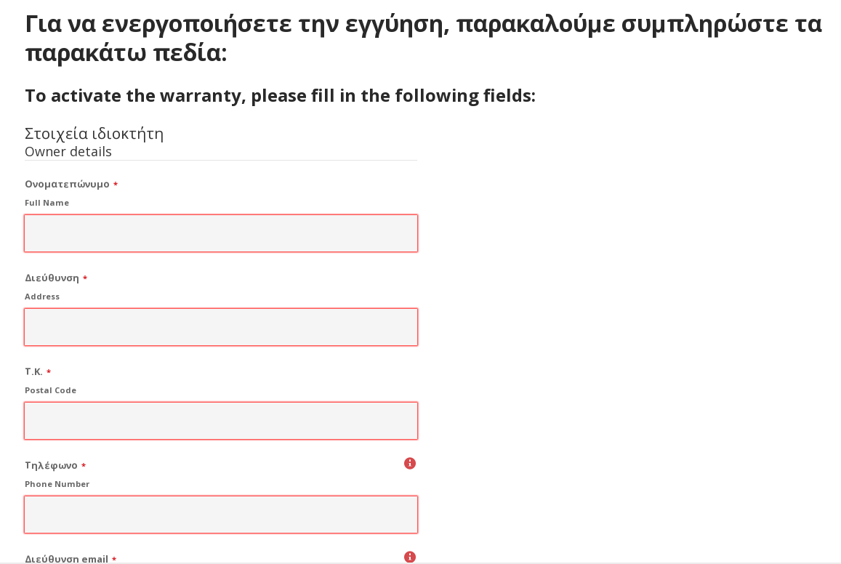
Task: Click the Ονοματεπώνυμο field label
Action: [x=67, y=185]
